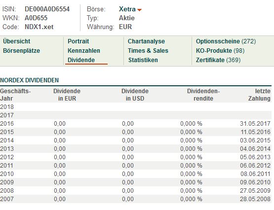The height and width of the screenshot is (210, 274).
Task: Click payment date 09.06.2010
Action: point(255,182)
